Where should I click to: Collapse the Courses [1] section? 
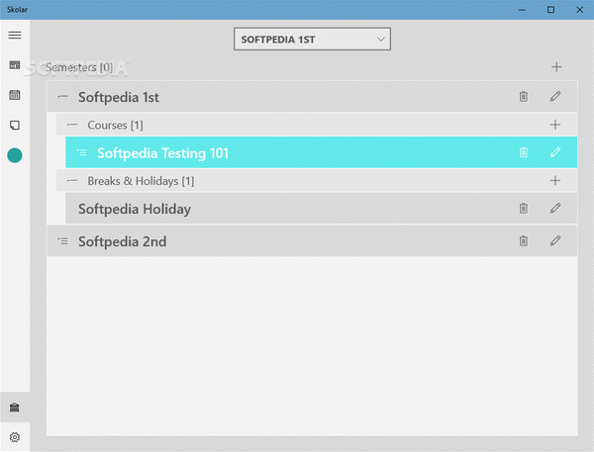(x=72, y=125)
